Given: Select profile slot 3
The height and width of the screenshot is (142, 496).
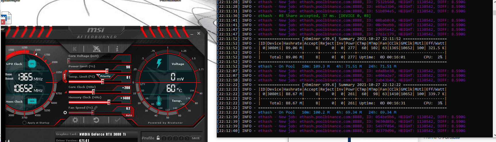Looking at the screenshot, I should [x=175, y=138].
